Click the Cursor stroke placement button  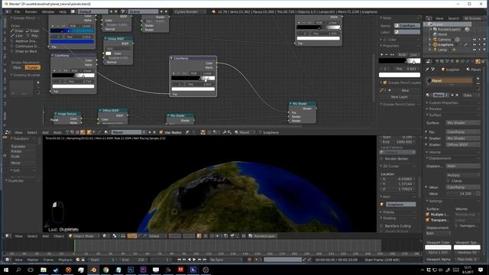point(33,67)
